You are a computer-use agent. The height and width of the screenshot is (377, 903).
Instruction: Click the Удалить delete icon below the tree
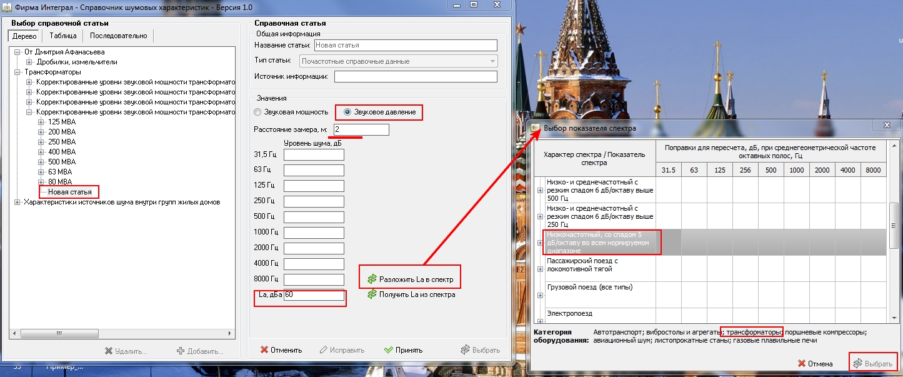[109, 351]
